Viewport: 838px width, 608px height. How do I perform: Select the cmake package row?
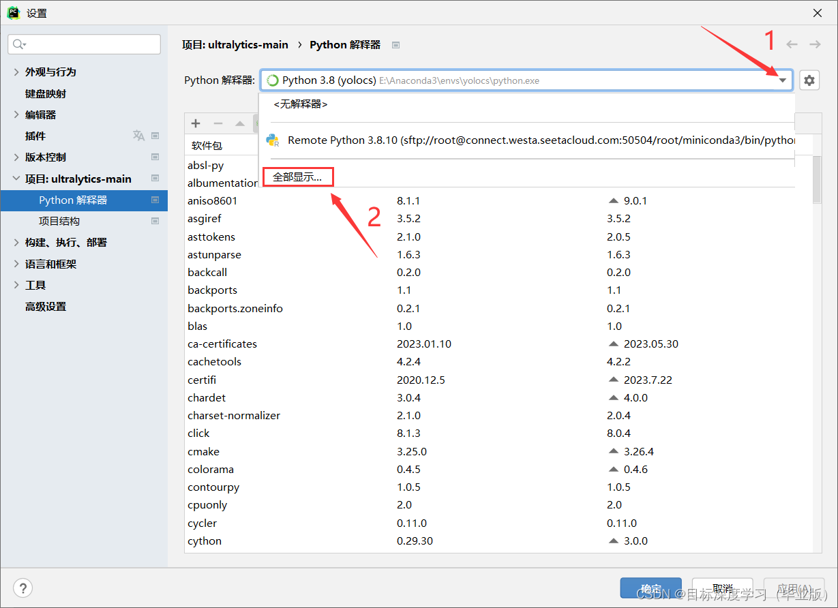pyautogui.click(x=498, y=451)
